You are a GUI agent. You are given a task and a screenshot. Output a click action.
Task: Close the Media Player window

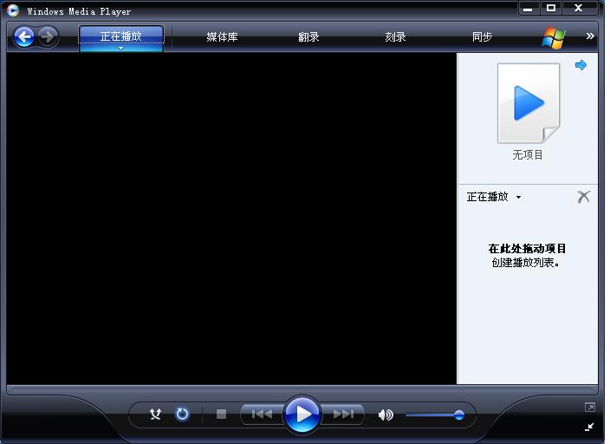[579, 8]
